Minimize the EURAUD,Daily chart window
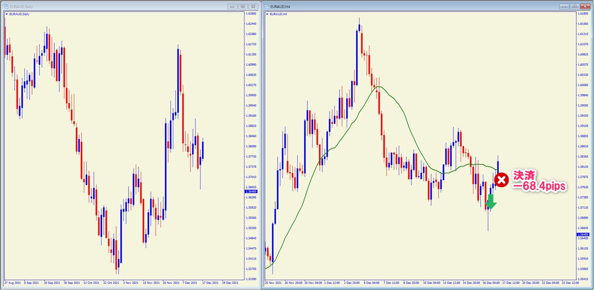This screenshot has width=594, height=290. (x=232, y=7)
